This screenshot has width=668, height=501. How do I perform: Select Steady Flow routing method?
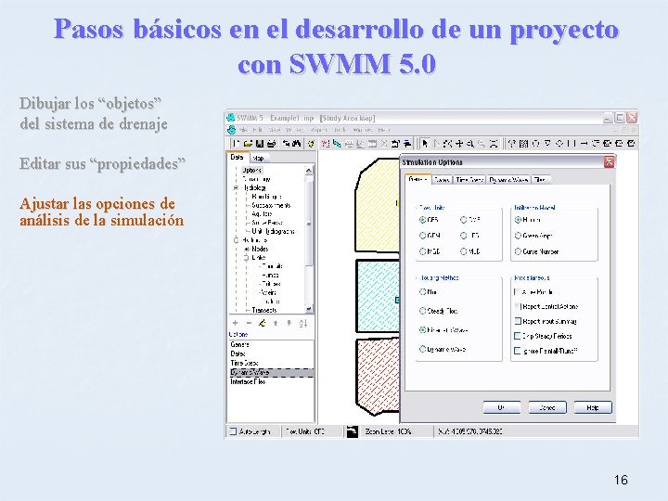click(x=423, y=311)
